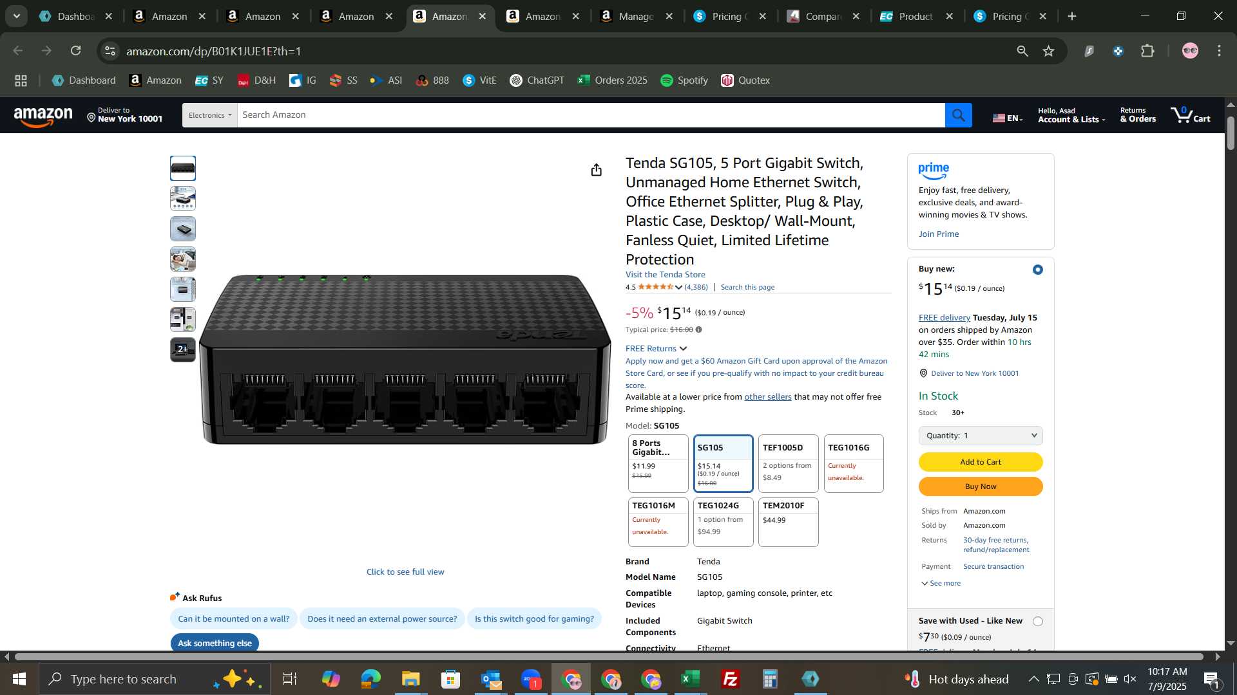Select the second product thumbnail image

coord(183,199)
